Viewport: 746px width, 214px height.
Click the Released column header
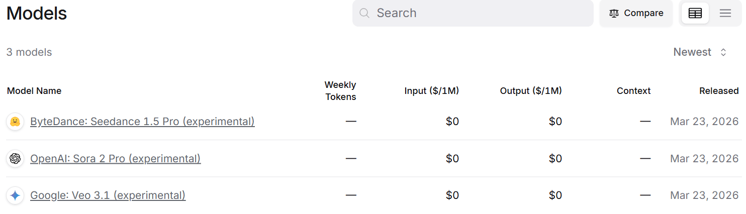pyautogui.click(x=718, y=91)
